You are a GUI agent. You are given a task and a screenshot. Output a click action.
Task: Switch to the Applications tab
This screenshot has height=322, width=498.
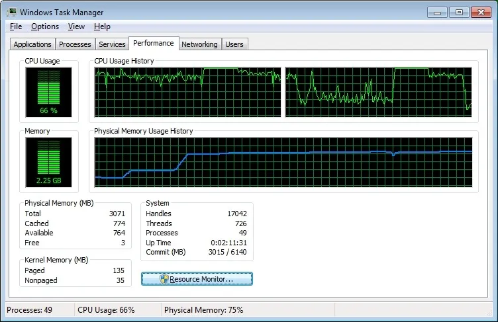32,44
